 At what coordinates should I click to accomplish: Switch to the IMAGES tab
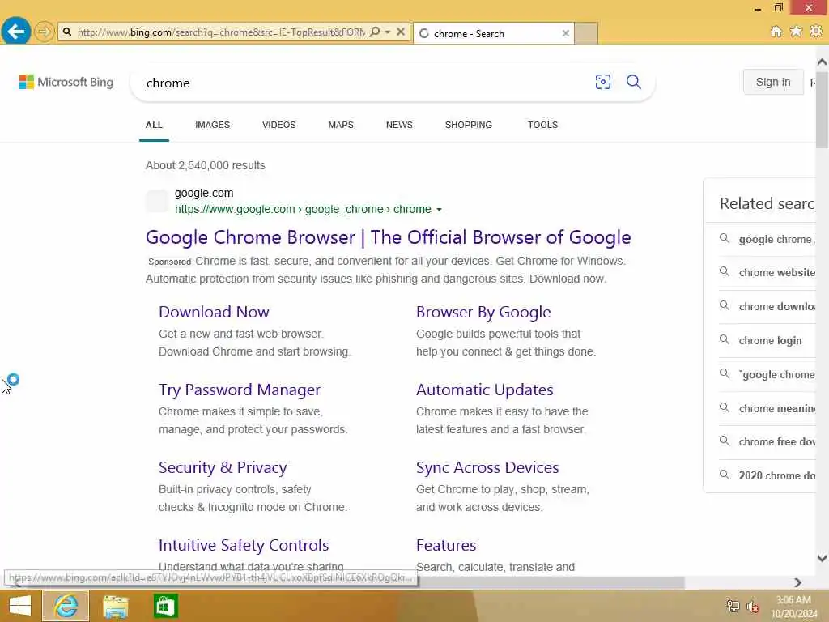(x=213, y=125)
